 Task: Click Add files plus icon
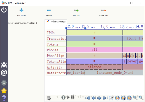[21, 10]
